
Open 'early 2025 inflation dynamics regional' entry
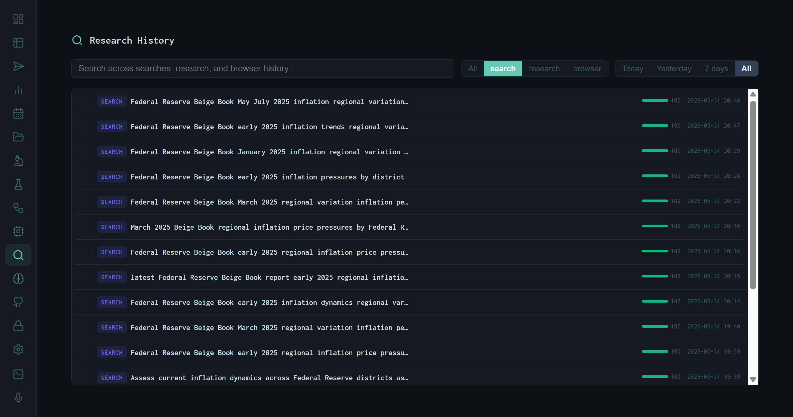410,302
